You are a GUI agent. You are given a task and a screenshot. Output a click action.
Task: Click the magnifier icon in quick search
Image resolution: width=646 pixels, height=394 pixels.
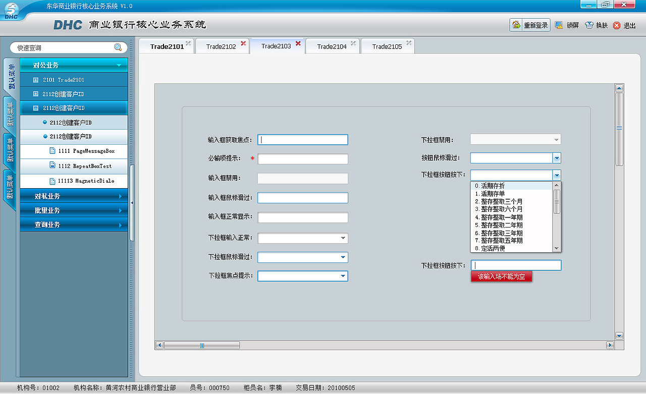click(x=118, y=47)
